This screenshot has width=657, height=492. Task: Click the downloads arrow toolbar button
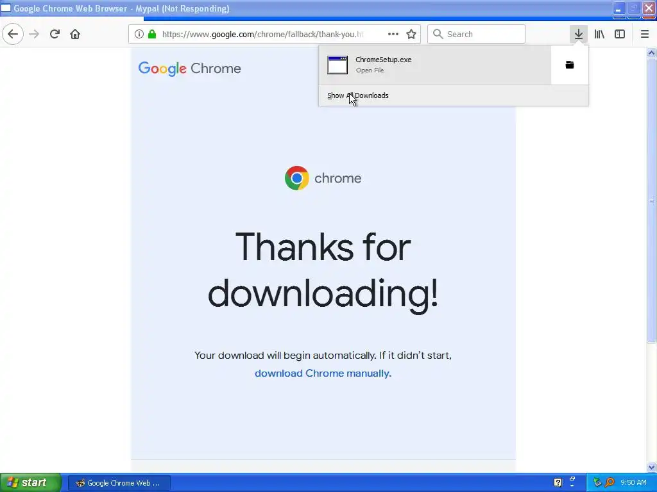(579, 34)
